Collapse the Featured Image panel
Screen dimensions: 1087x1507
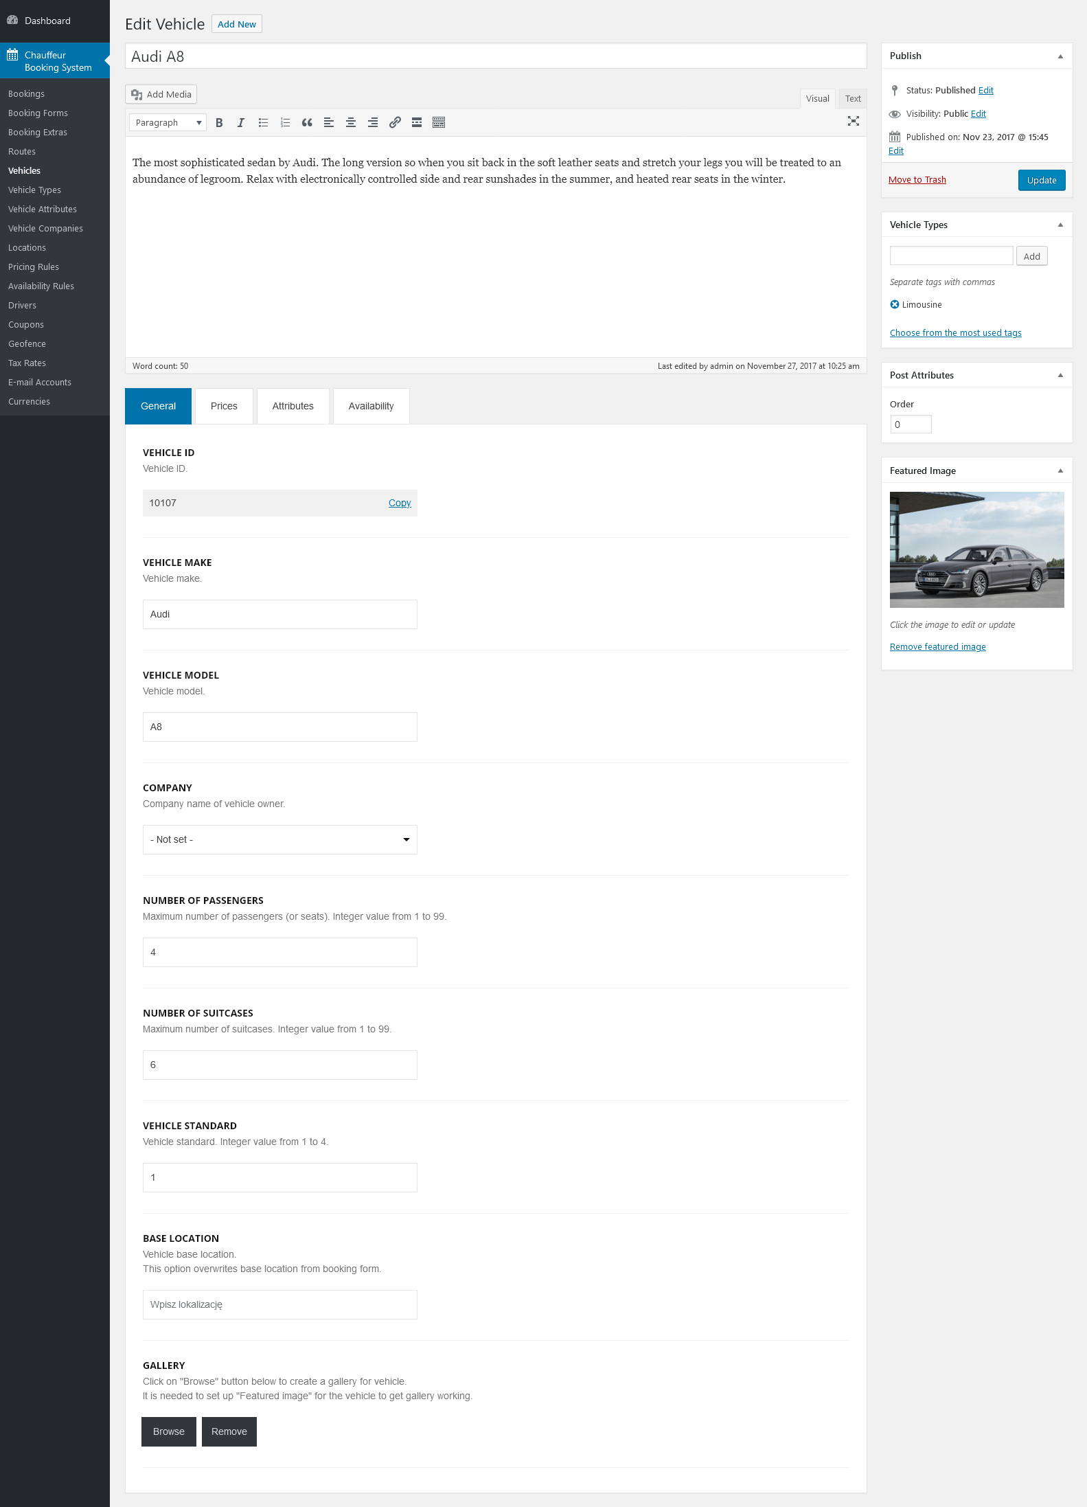(1060, 471)
